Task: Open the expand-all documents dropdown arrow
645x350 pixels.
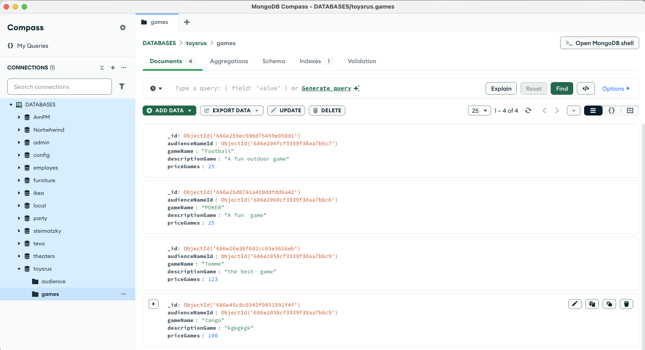Action: point(573,111)
